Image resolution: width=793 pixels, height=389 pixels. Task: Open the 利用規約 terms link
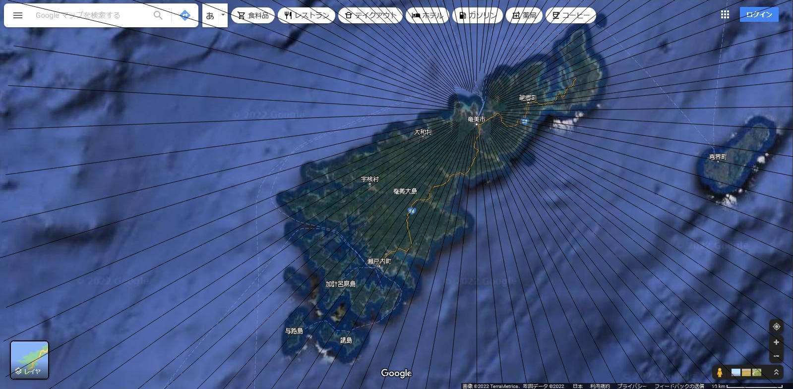click(600, 386)
